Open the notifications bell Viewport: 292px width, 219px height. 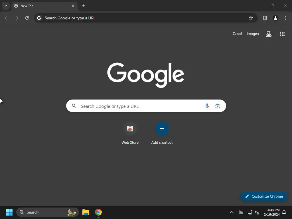tap(284, 212)
